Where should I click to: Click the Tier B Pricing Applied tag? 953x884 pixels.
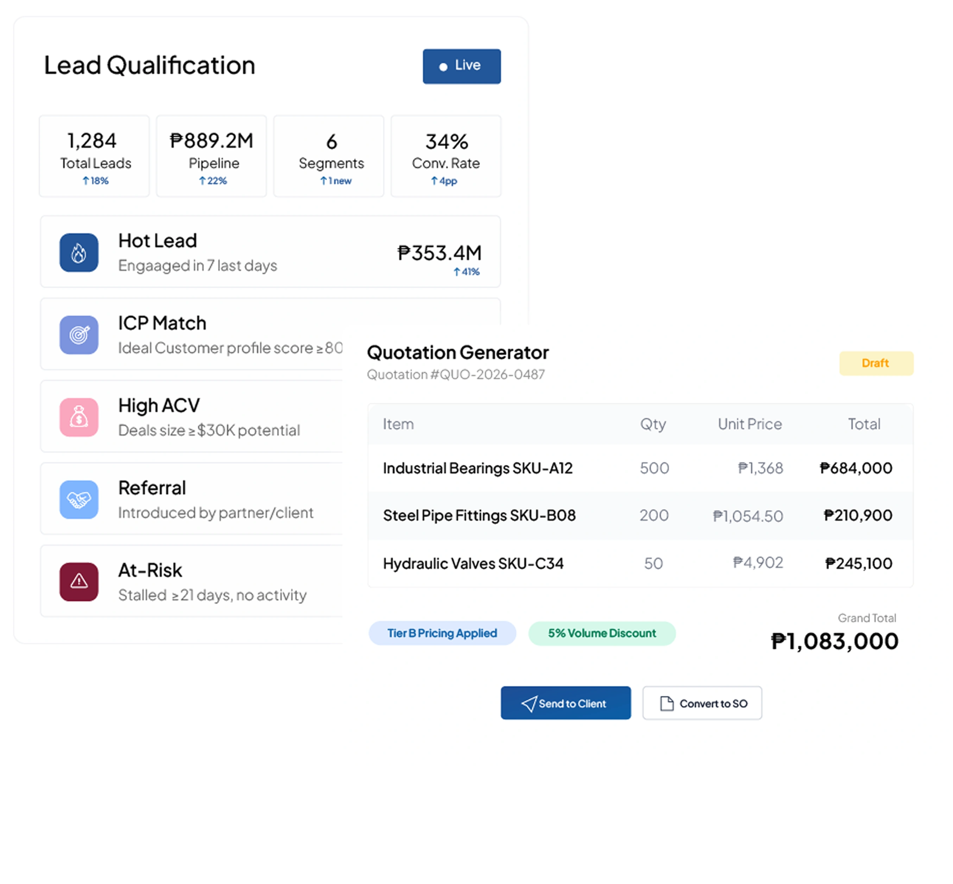(x=442, y=633)
